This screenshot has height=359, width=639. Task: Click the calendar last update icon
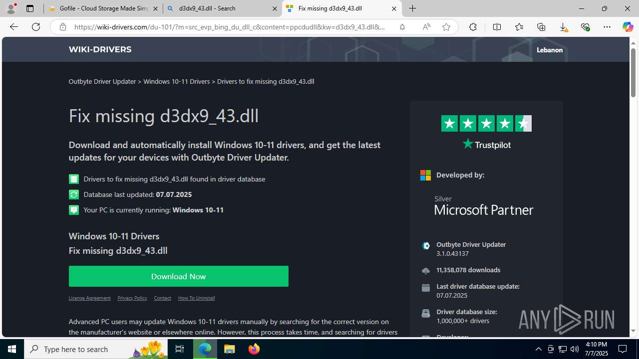tap(425, 288)
